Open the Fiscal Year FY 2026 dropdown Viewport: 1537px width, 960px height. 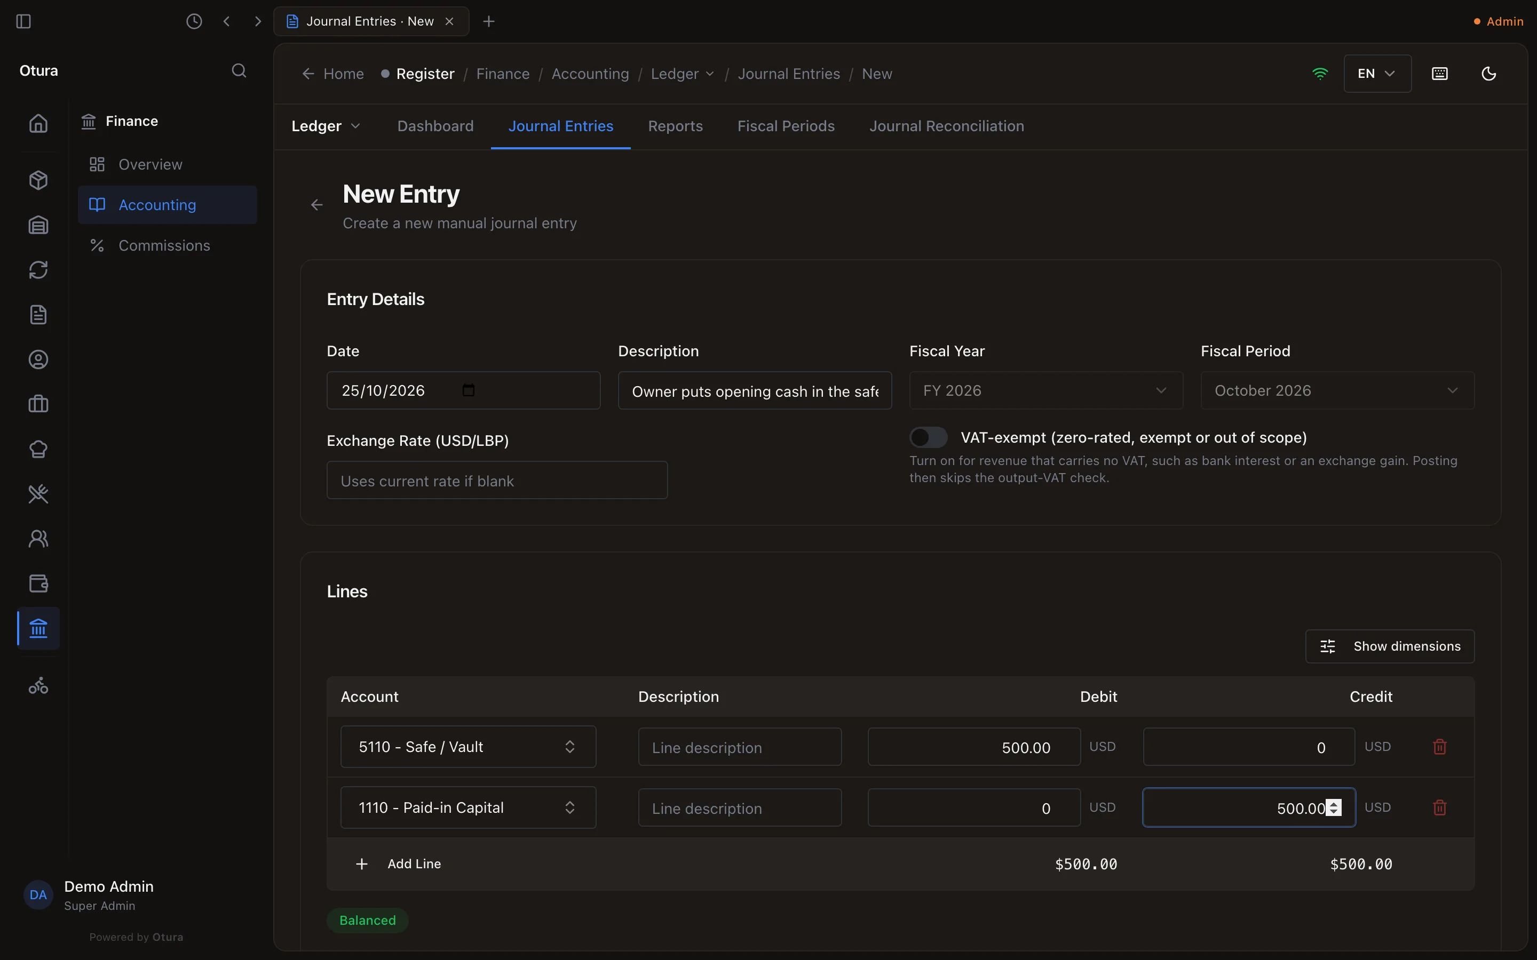1046,390
